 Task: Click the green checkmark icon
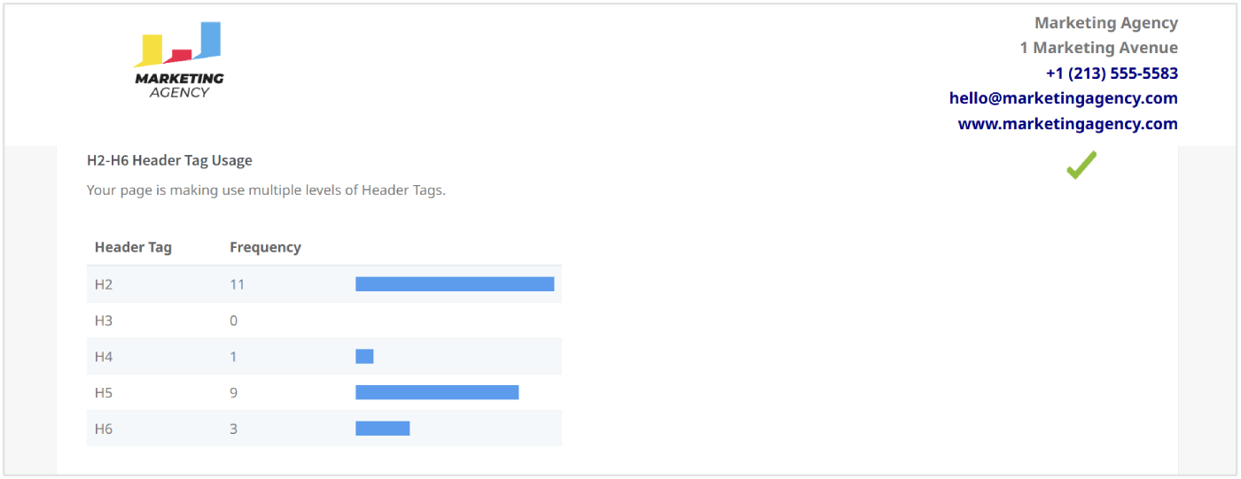point(1081,166)
